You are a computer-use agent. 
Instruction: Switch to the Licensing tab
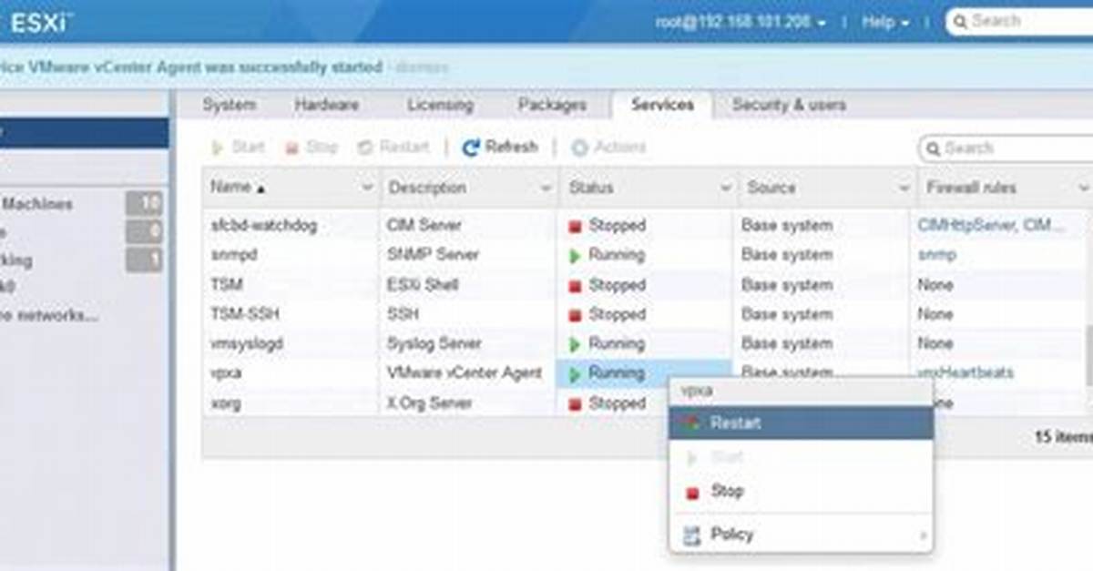tap(440, 106)
